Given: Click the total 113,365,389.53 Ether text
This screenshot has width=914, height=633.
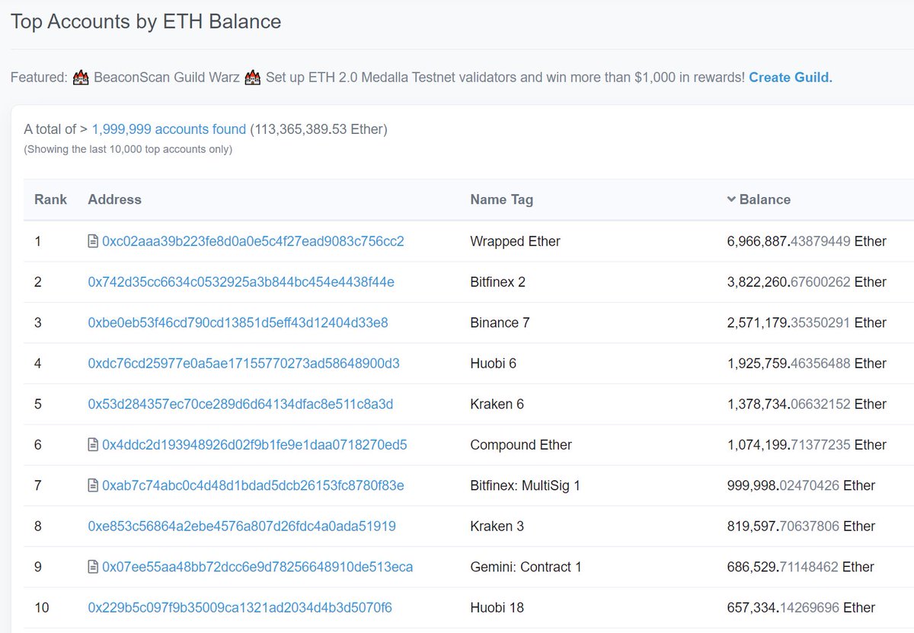Looking at the screenshot, I should tap(318, 129).
